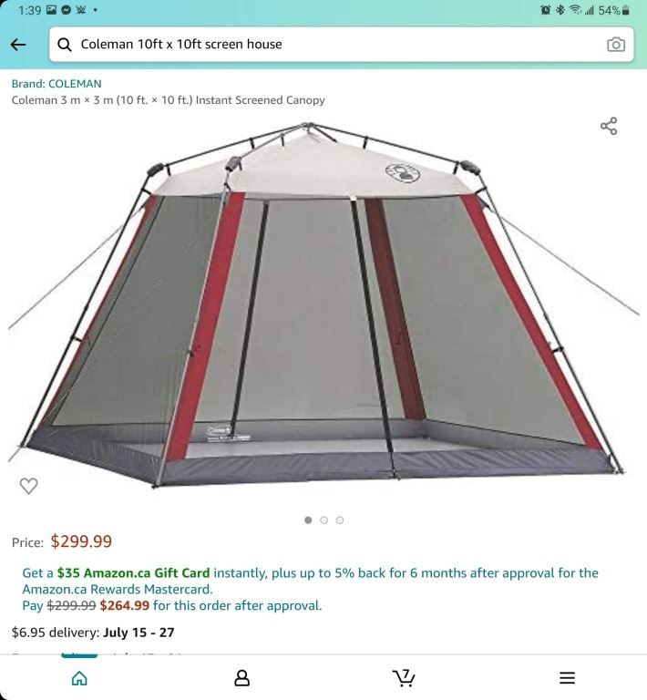This screenshot has height=700, width=647.
Task: Tap the battery 54% status indicator
Action: [614, 10]
